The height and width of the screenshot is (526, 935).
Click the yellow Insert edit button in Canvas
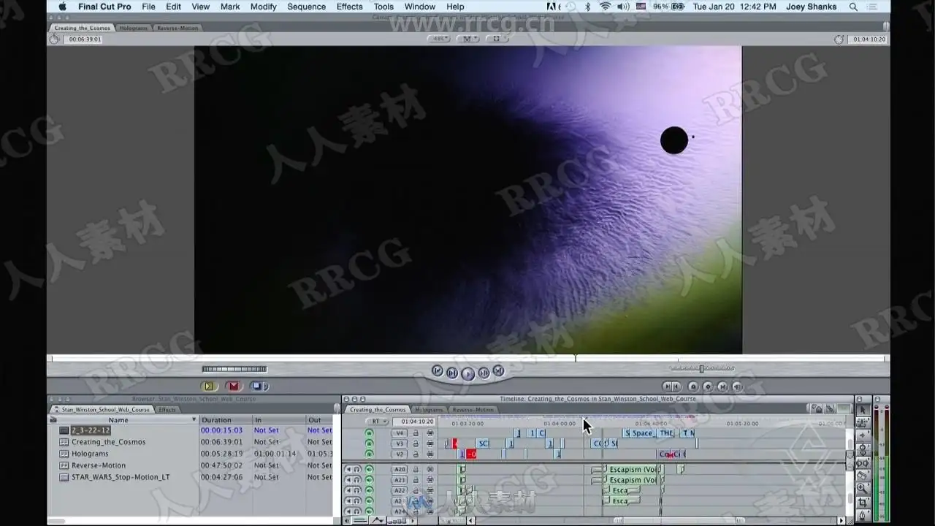209,386
